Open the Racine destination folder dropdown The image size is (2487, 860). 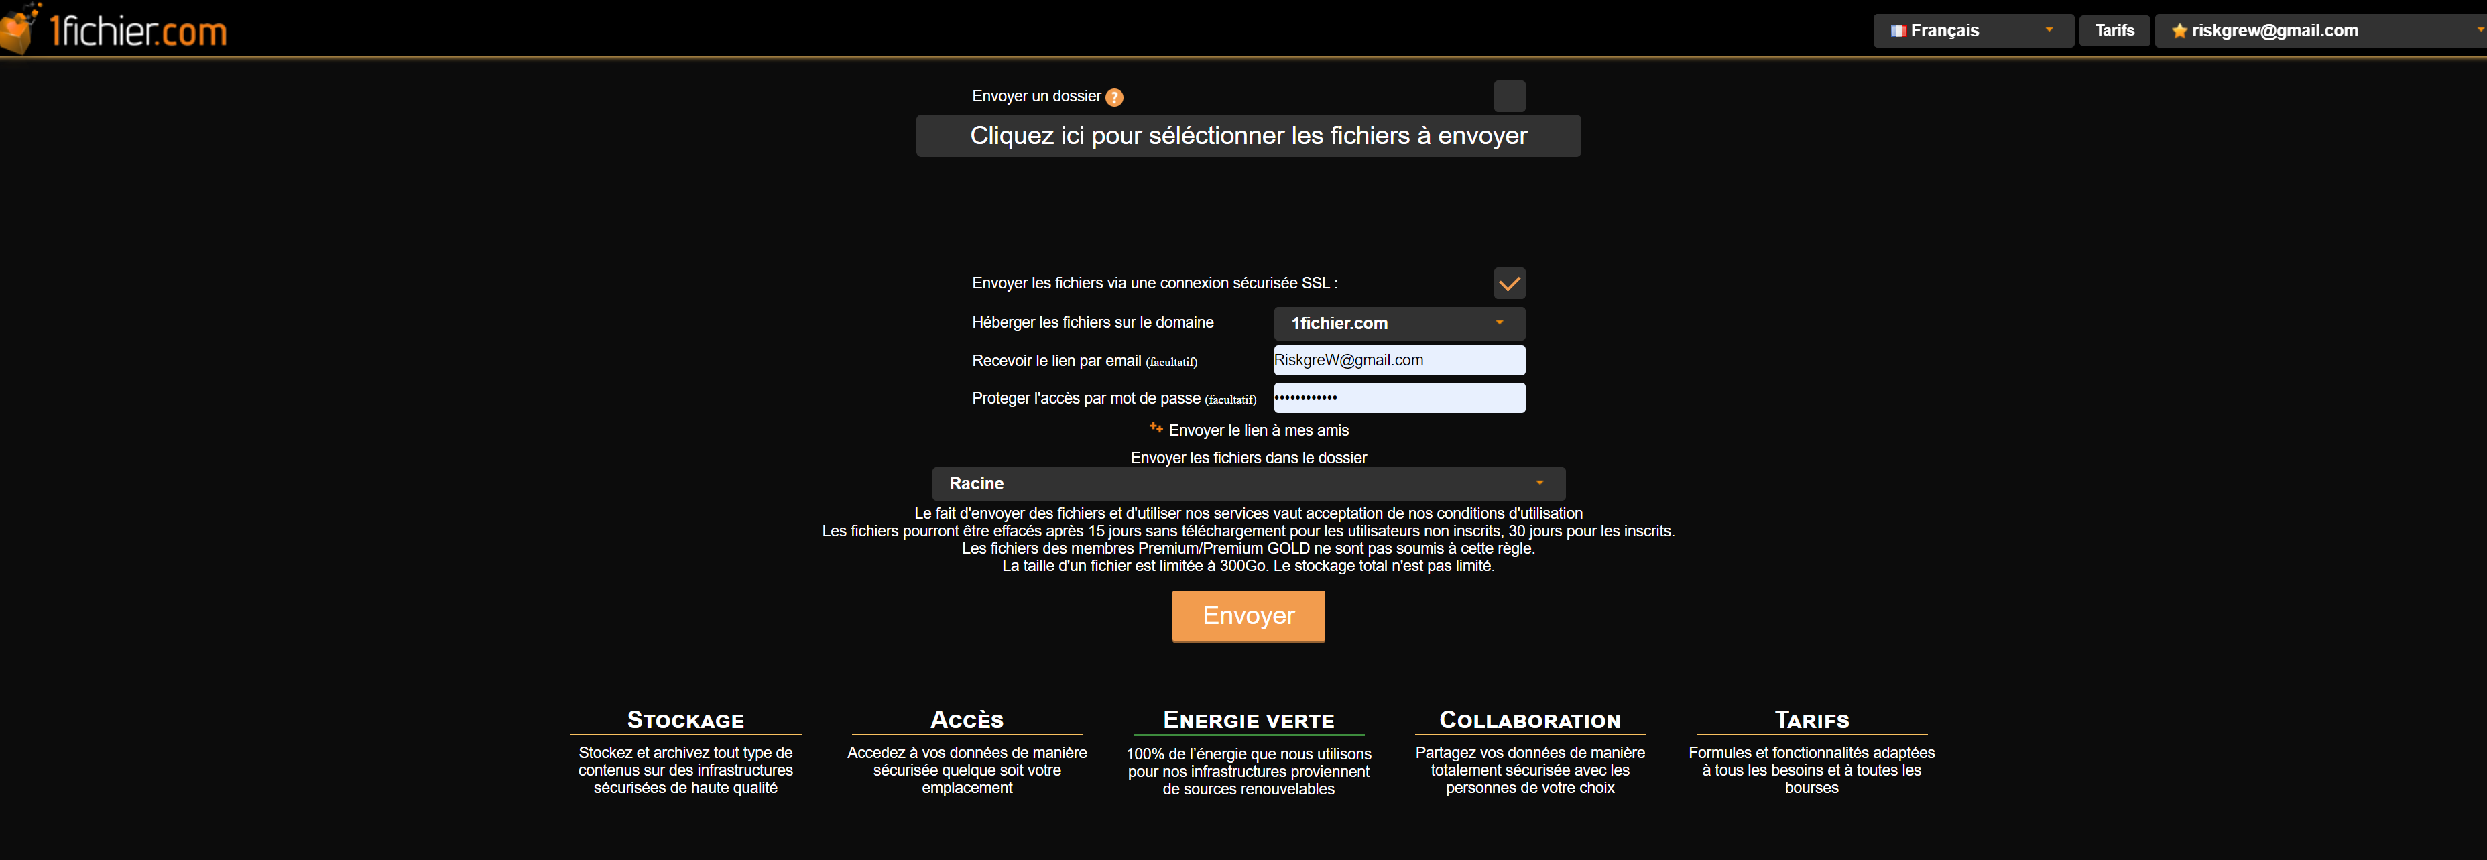[1248, 483]
